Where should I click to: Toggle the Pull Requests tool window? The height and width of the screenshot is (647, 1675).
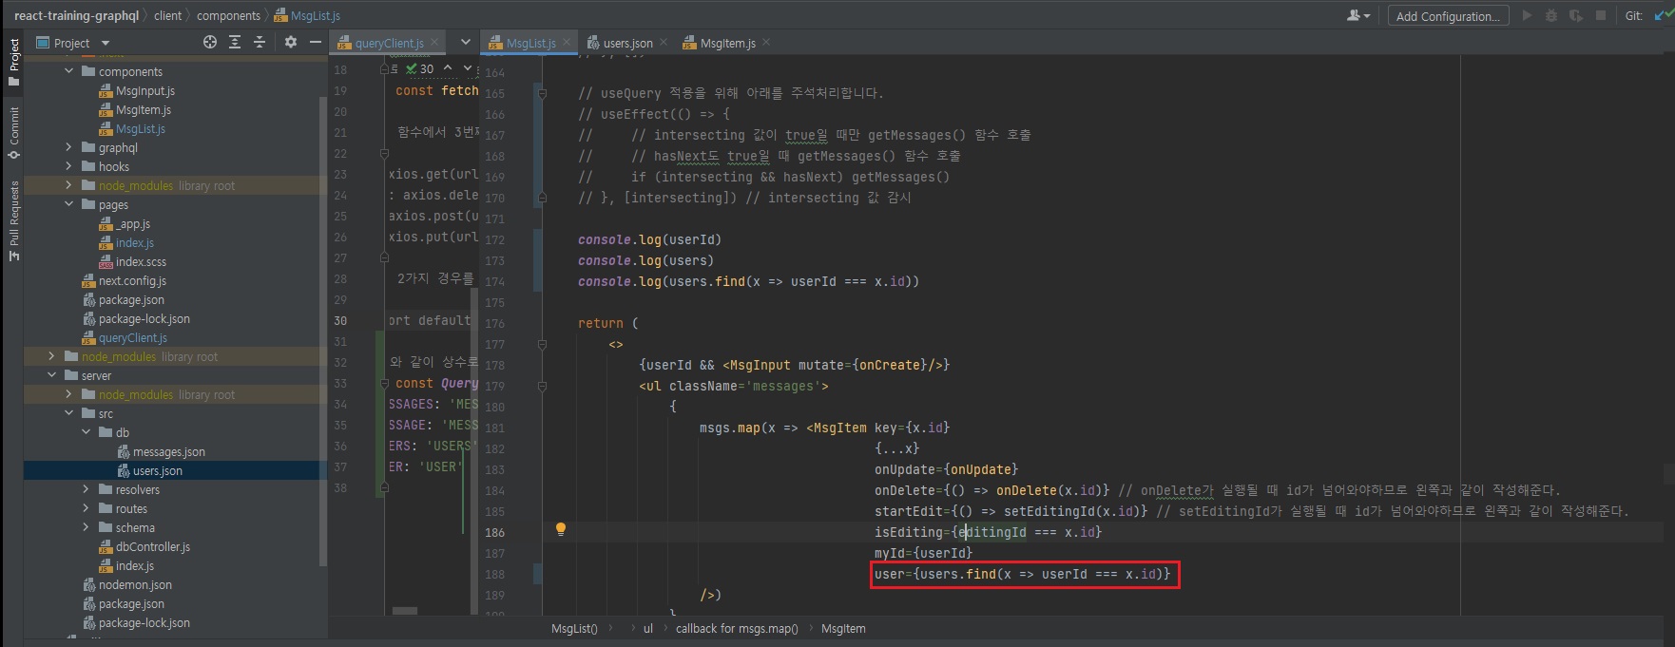click(13, 219)
